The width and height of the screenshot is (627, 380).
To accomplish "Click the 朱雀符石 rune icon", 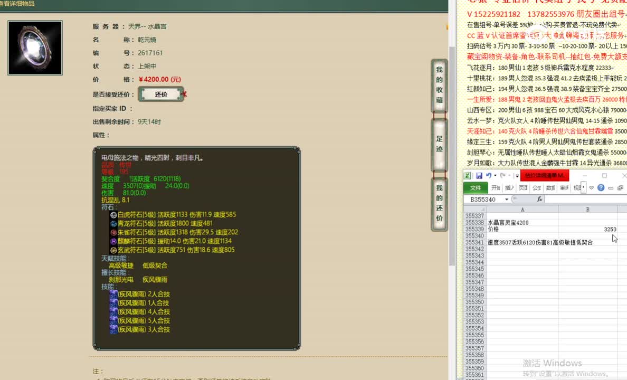I will tap(113, 232).
